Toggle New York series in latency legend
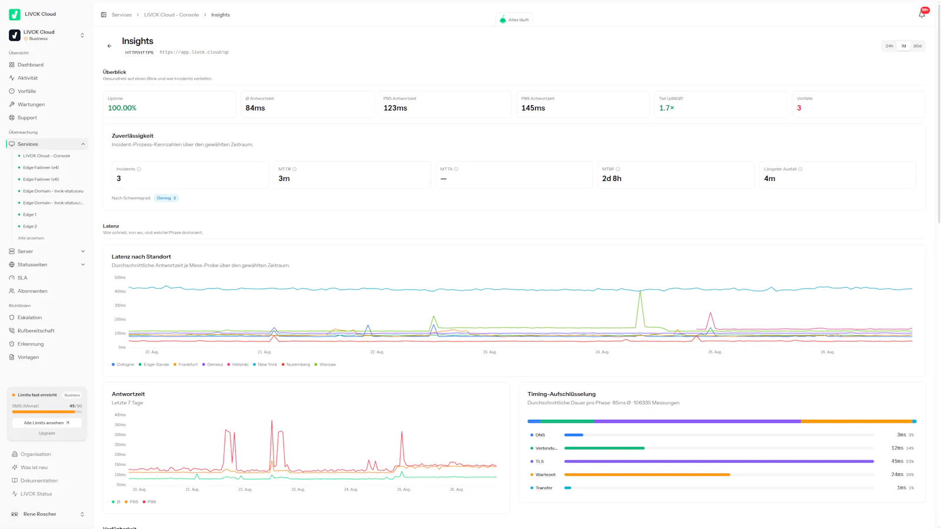Screen dimensions: 941x529 coord(265,364)
